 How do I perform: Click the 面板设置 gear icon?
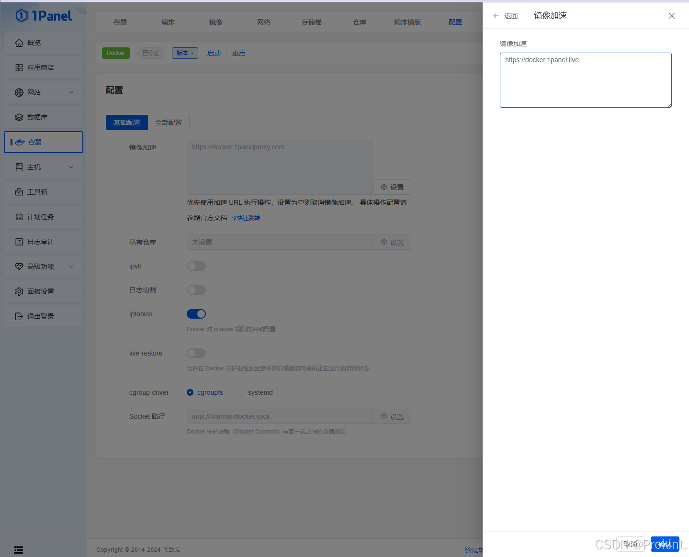click(19, 291)
